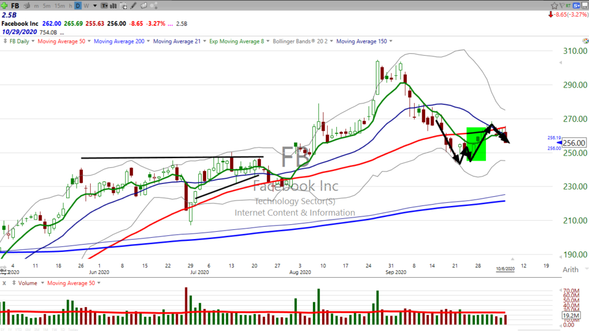Click the color palette icon at right edge

click(585, 40)
